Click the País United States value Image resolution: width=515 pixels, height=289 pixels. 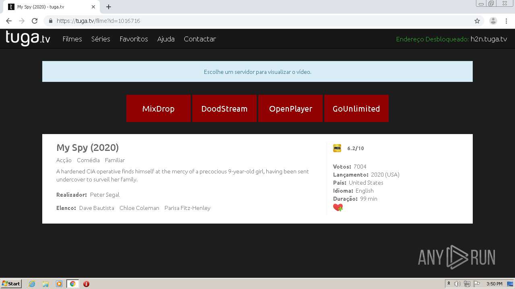(366, 183)
